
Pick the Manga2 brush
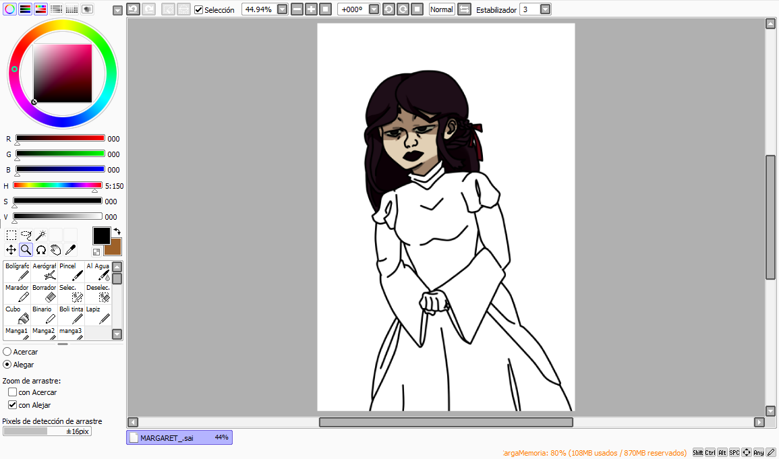click(45, 333)
